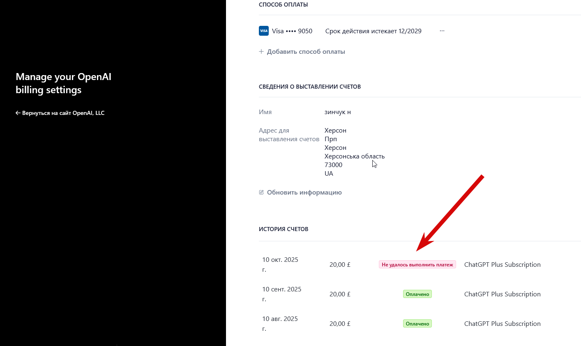Image resolution: width=581 pixels, height=346 pixels.
Task: Click the plus icon for adding payment method
Action: coord(261,52)
